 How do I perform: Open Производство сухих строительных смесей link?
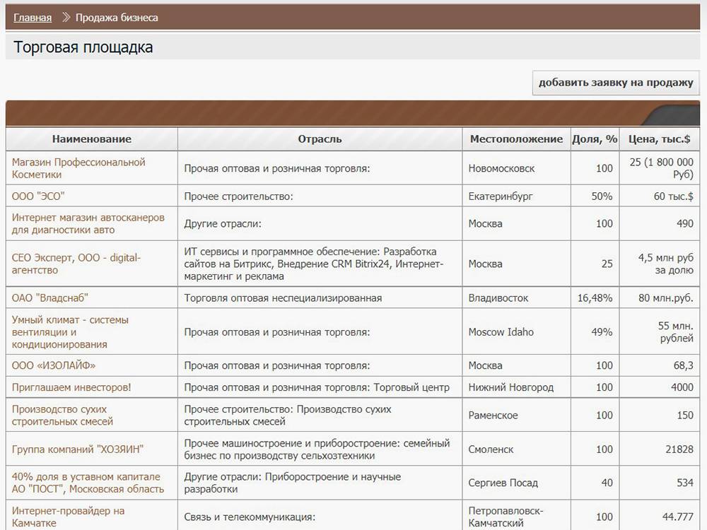(x=62, y=415)
